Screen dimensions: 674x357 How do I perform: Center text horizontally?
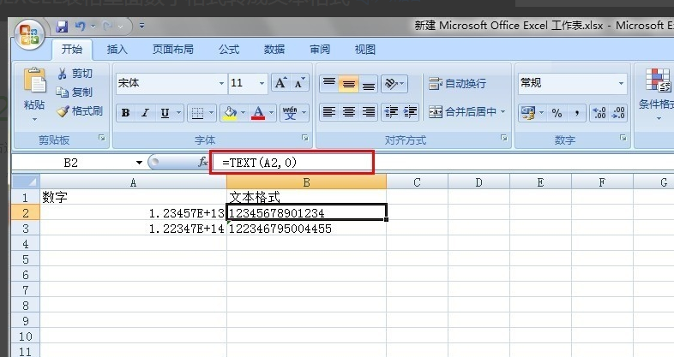(349, 112)
